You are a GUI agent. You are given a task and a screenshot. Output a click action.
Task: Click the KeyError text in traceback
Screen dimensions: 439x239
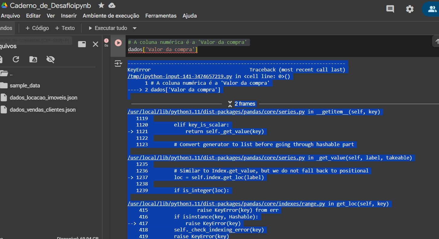coord(139,70)
